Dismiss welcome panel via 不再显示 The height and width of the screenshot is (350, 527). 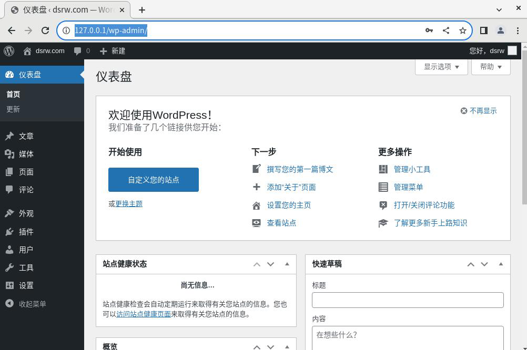479,111
